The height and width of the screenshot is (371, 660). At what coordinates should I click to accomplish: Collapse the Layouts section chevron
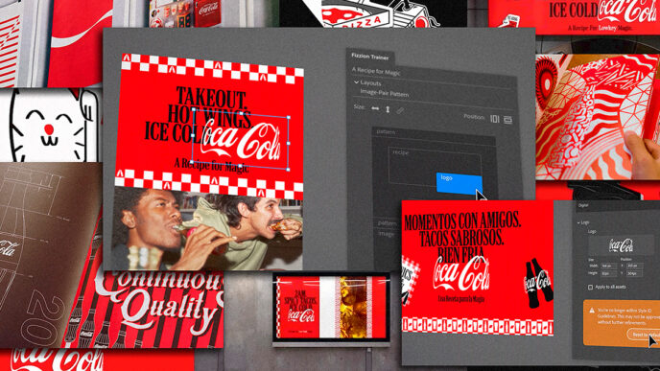tap(356, 82)
